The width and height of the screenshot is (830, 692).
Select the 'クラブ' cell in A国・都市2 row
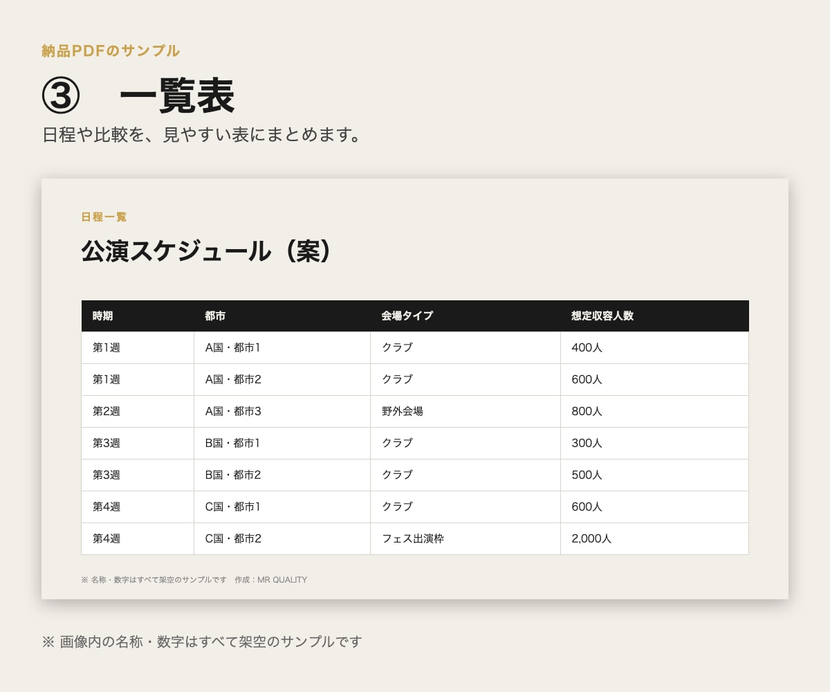pyautogui.click(x=465, y=379)
